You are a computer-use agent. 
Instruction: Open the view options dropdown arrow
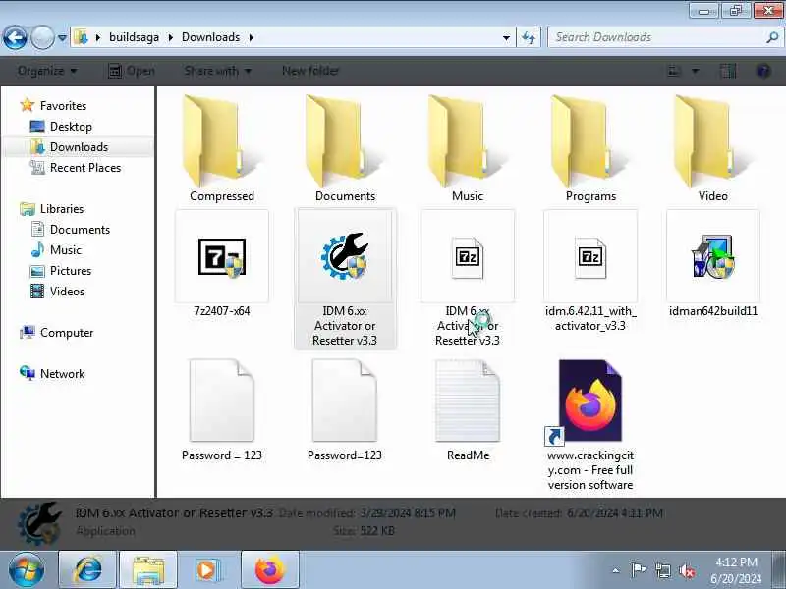point(696,71)
